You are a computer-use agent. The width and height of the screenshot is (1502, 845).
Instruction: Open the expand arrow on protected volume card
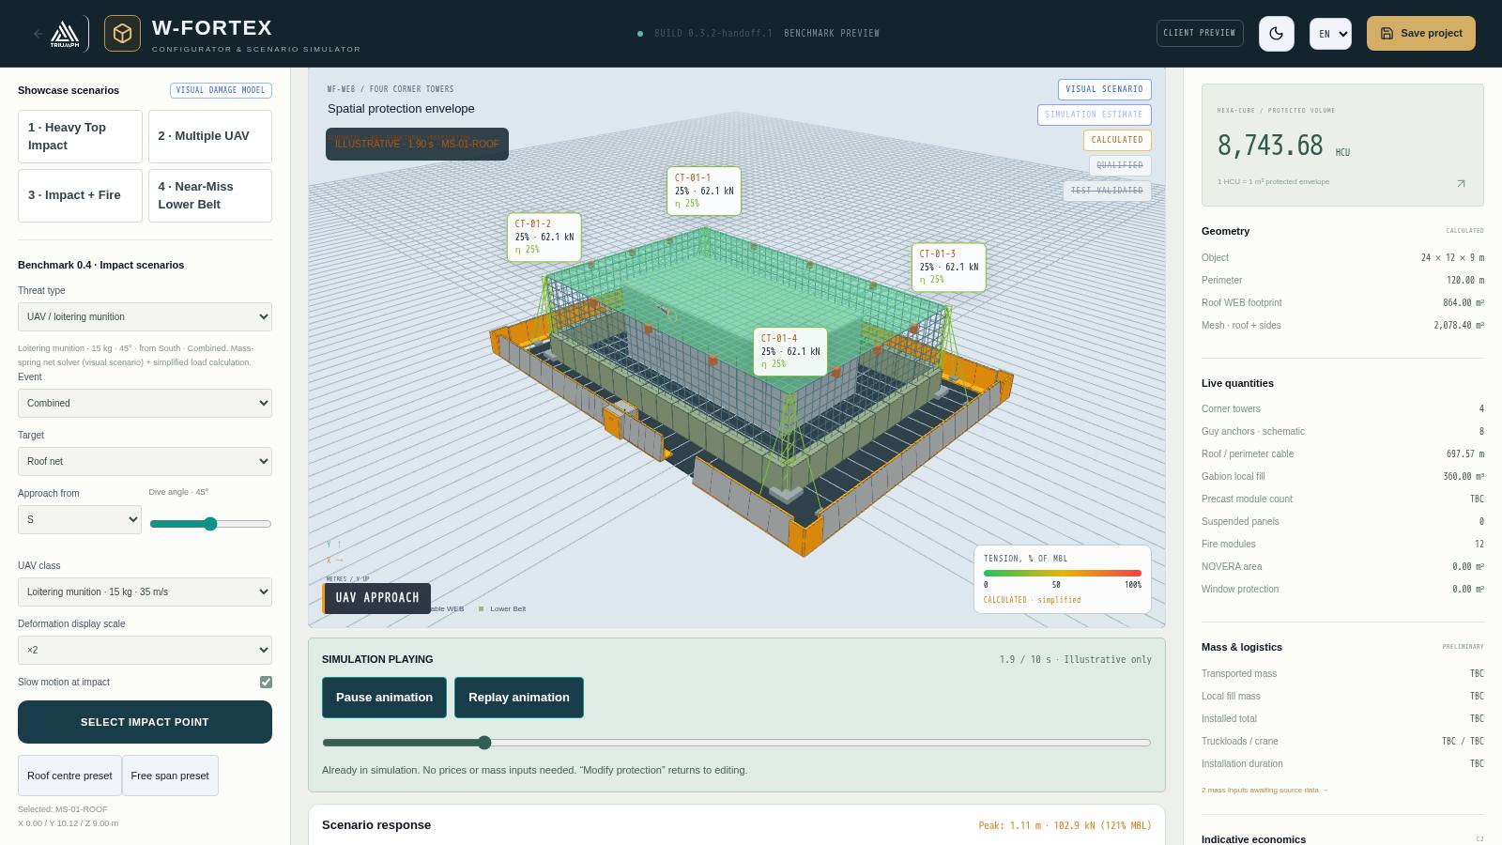tap(1461, 183)
